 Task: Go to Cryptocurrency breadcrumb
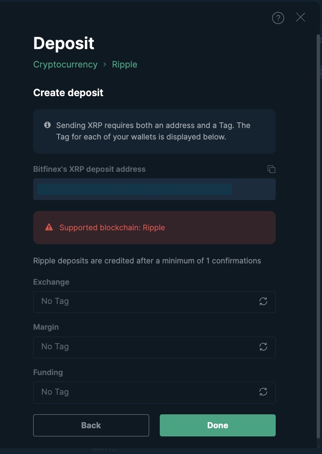pos(65,64)
